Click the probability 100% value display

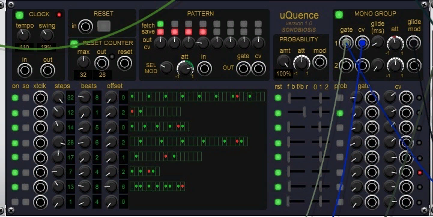(284, 73)
